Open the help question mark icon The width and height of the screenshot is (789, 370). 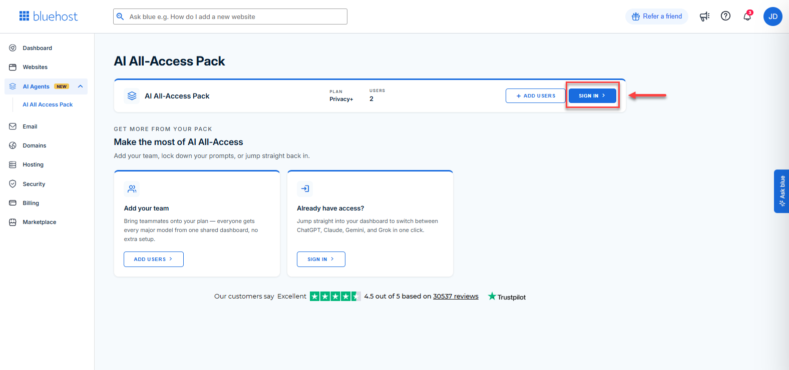(x=725, y=16)
